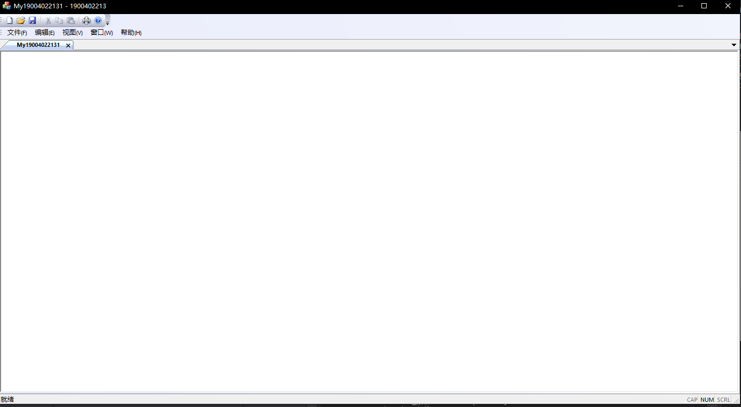Open the 窗口(W) menu

tap(102, 32)
